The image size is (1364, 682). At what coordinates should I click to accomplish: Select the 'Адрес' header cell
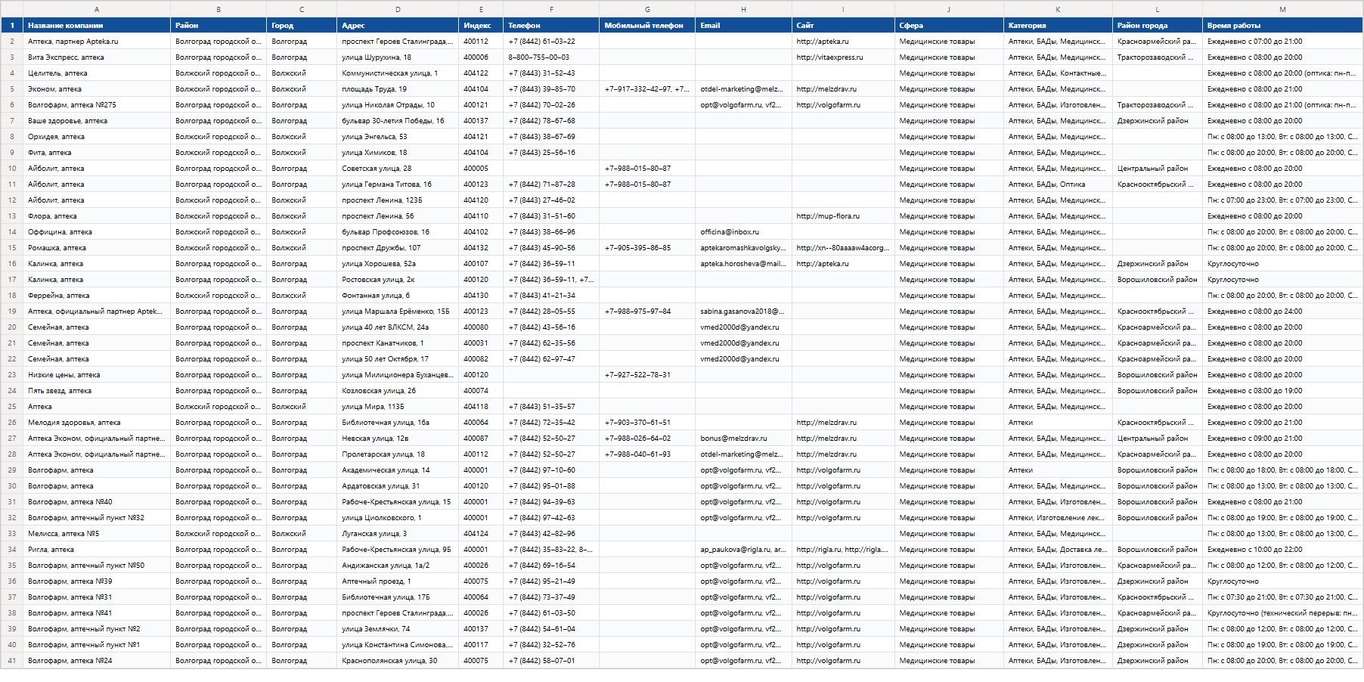click(x=398, y=26)
